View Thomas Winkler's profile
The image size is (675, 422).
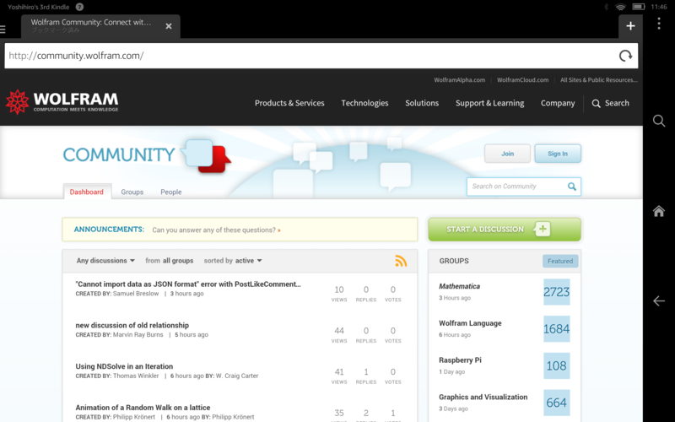coord(136,376)
